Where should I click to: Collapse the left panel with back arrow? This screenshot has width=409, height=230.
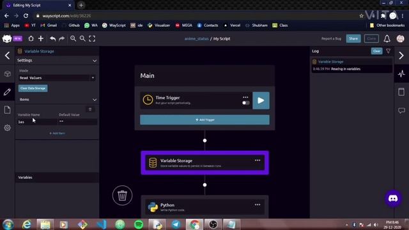click(x=7, y=56)
